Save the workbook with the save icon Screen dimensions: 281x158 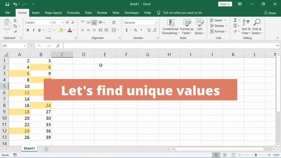point(7,4)
